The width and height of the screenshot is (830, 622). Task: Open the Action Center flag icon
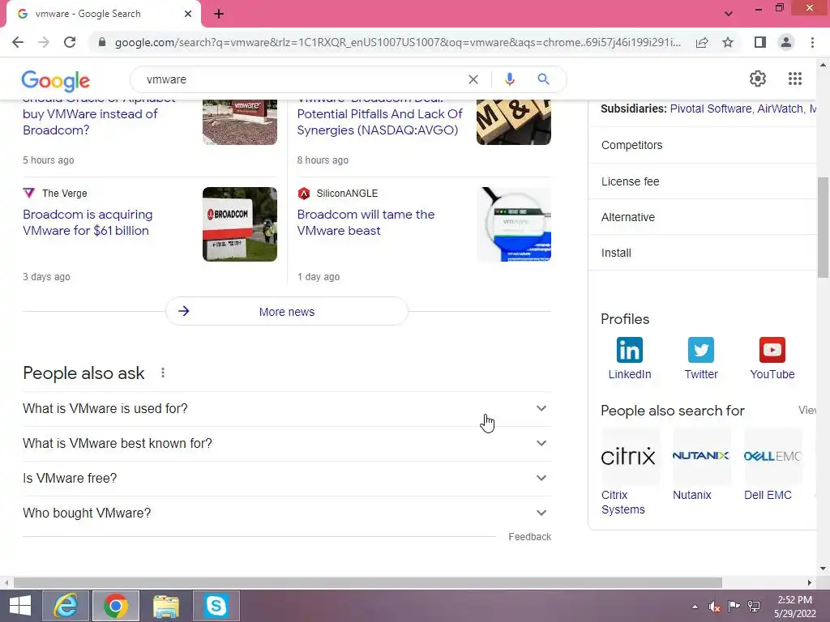tap(734, 607)
